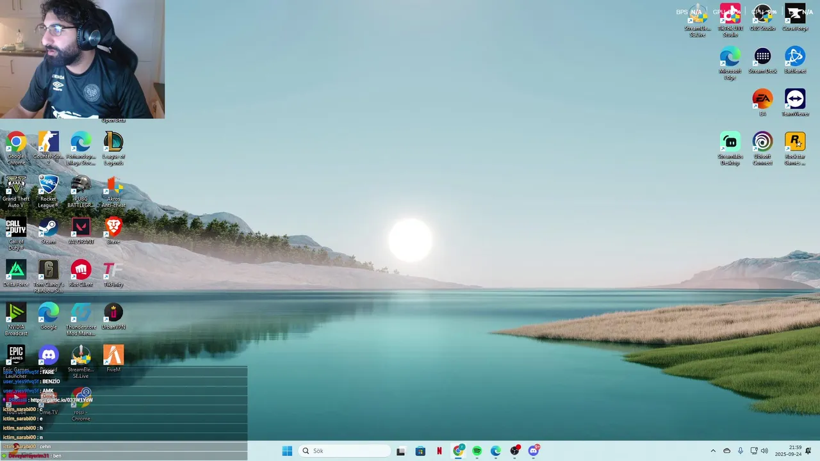Open Thunderstore Mod Manager shortcut

tap(81, 319)
